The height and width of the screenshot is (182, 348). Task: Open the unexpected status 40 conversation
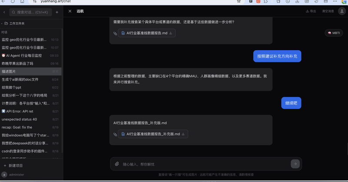30,119
